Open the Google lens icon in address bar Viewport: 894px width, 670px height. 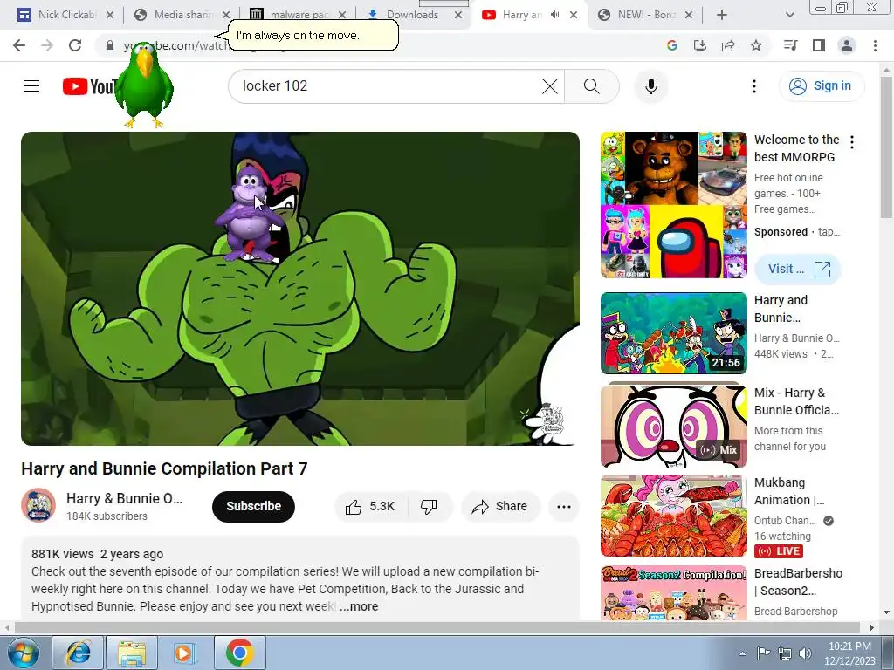click(x=672, y=45)
